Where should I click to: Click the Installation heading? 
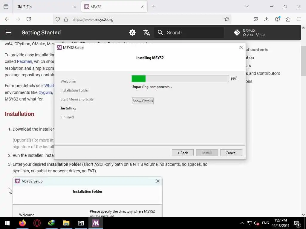coord(19,114)
